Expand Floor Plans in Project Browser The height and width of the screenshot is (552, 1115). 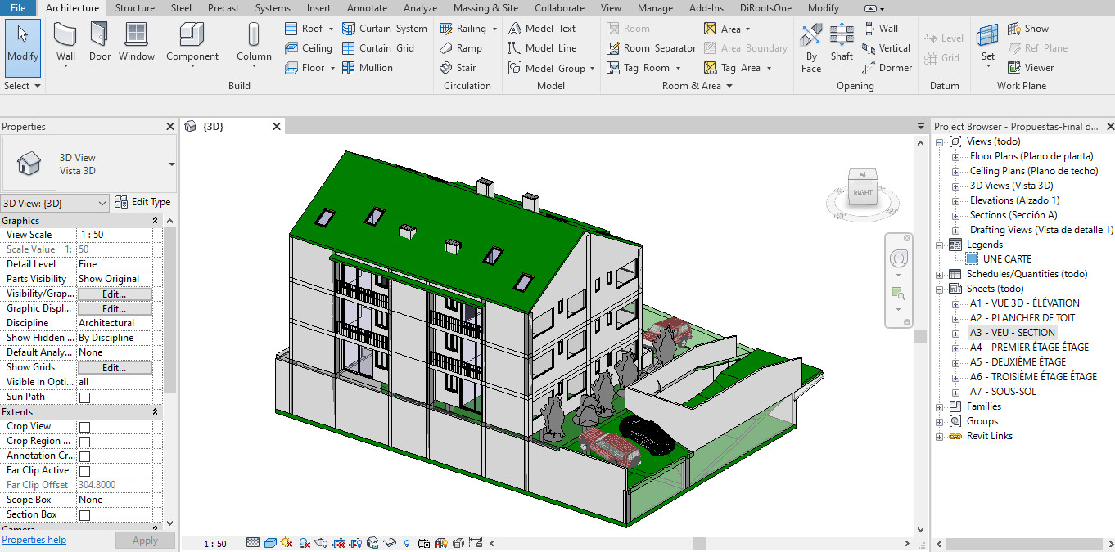pyautogui.click(x=955, y=157)
